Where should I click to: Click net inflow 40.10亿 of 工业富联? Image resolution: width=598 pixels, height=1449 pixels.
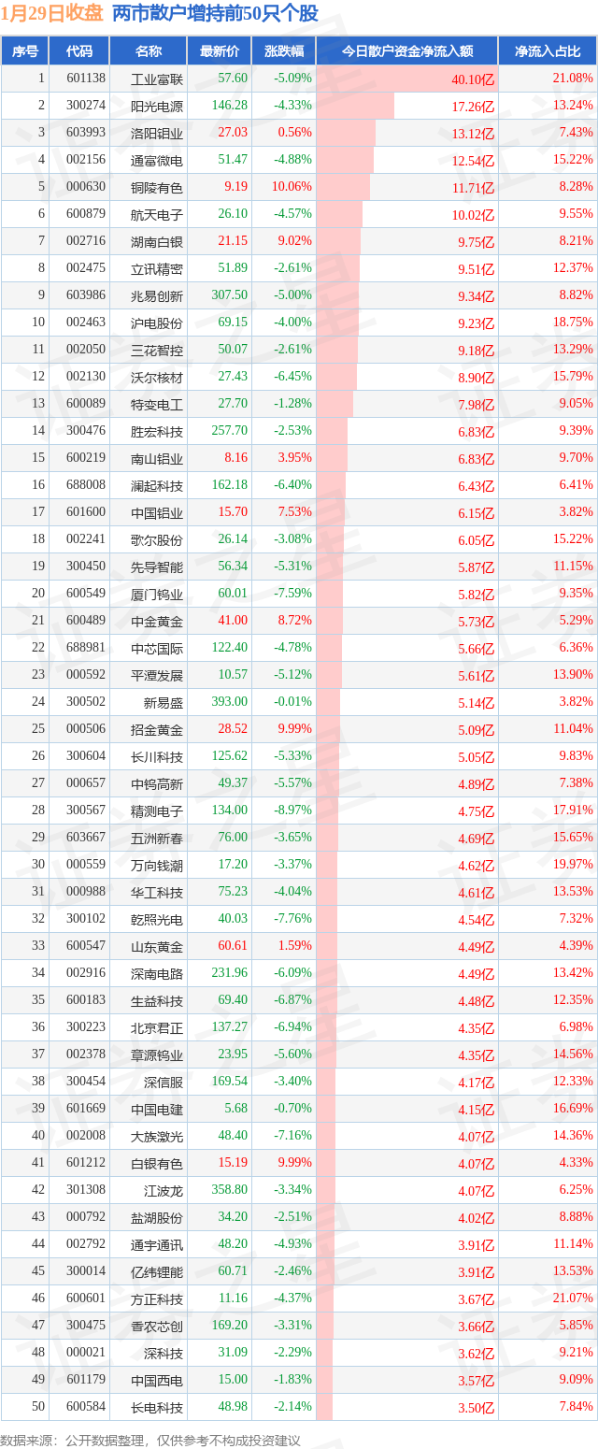[472, 79]
